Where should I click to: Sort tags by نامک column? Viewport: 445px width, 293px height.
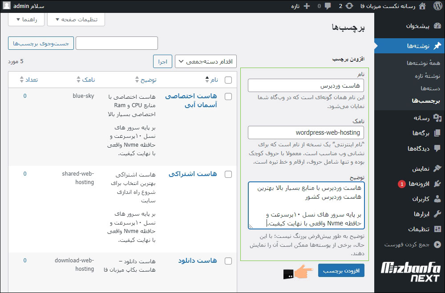coord(86,80)
